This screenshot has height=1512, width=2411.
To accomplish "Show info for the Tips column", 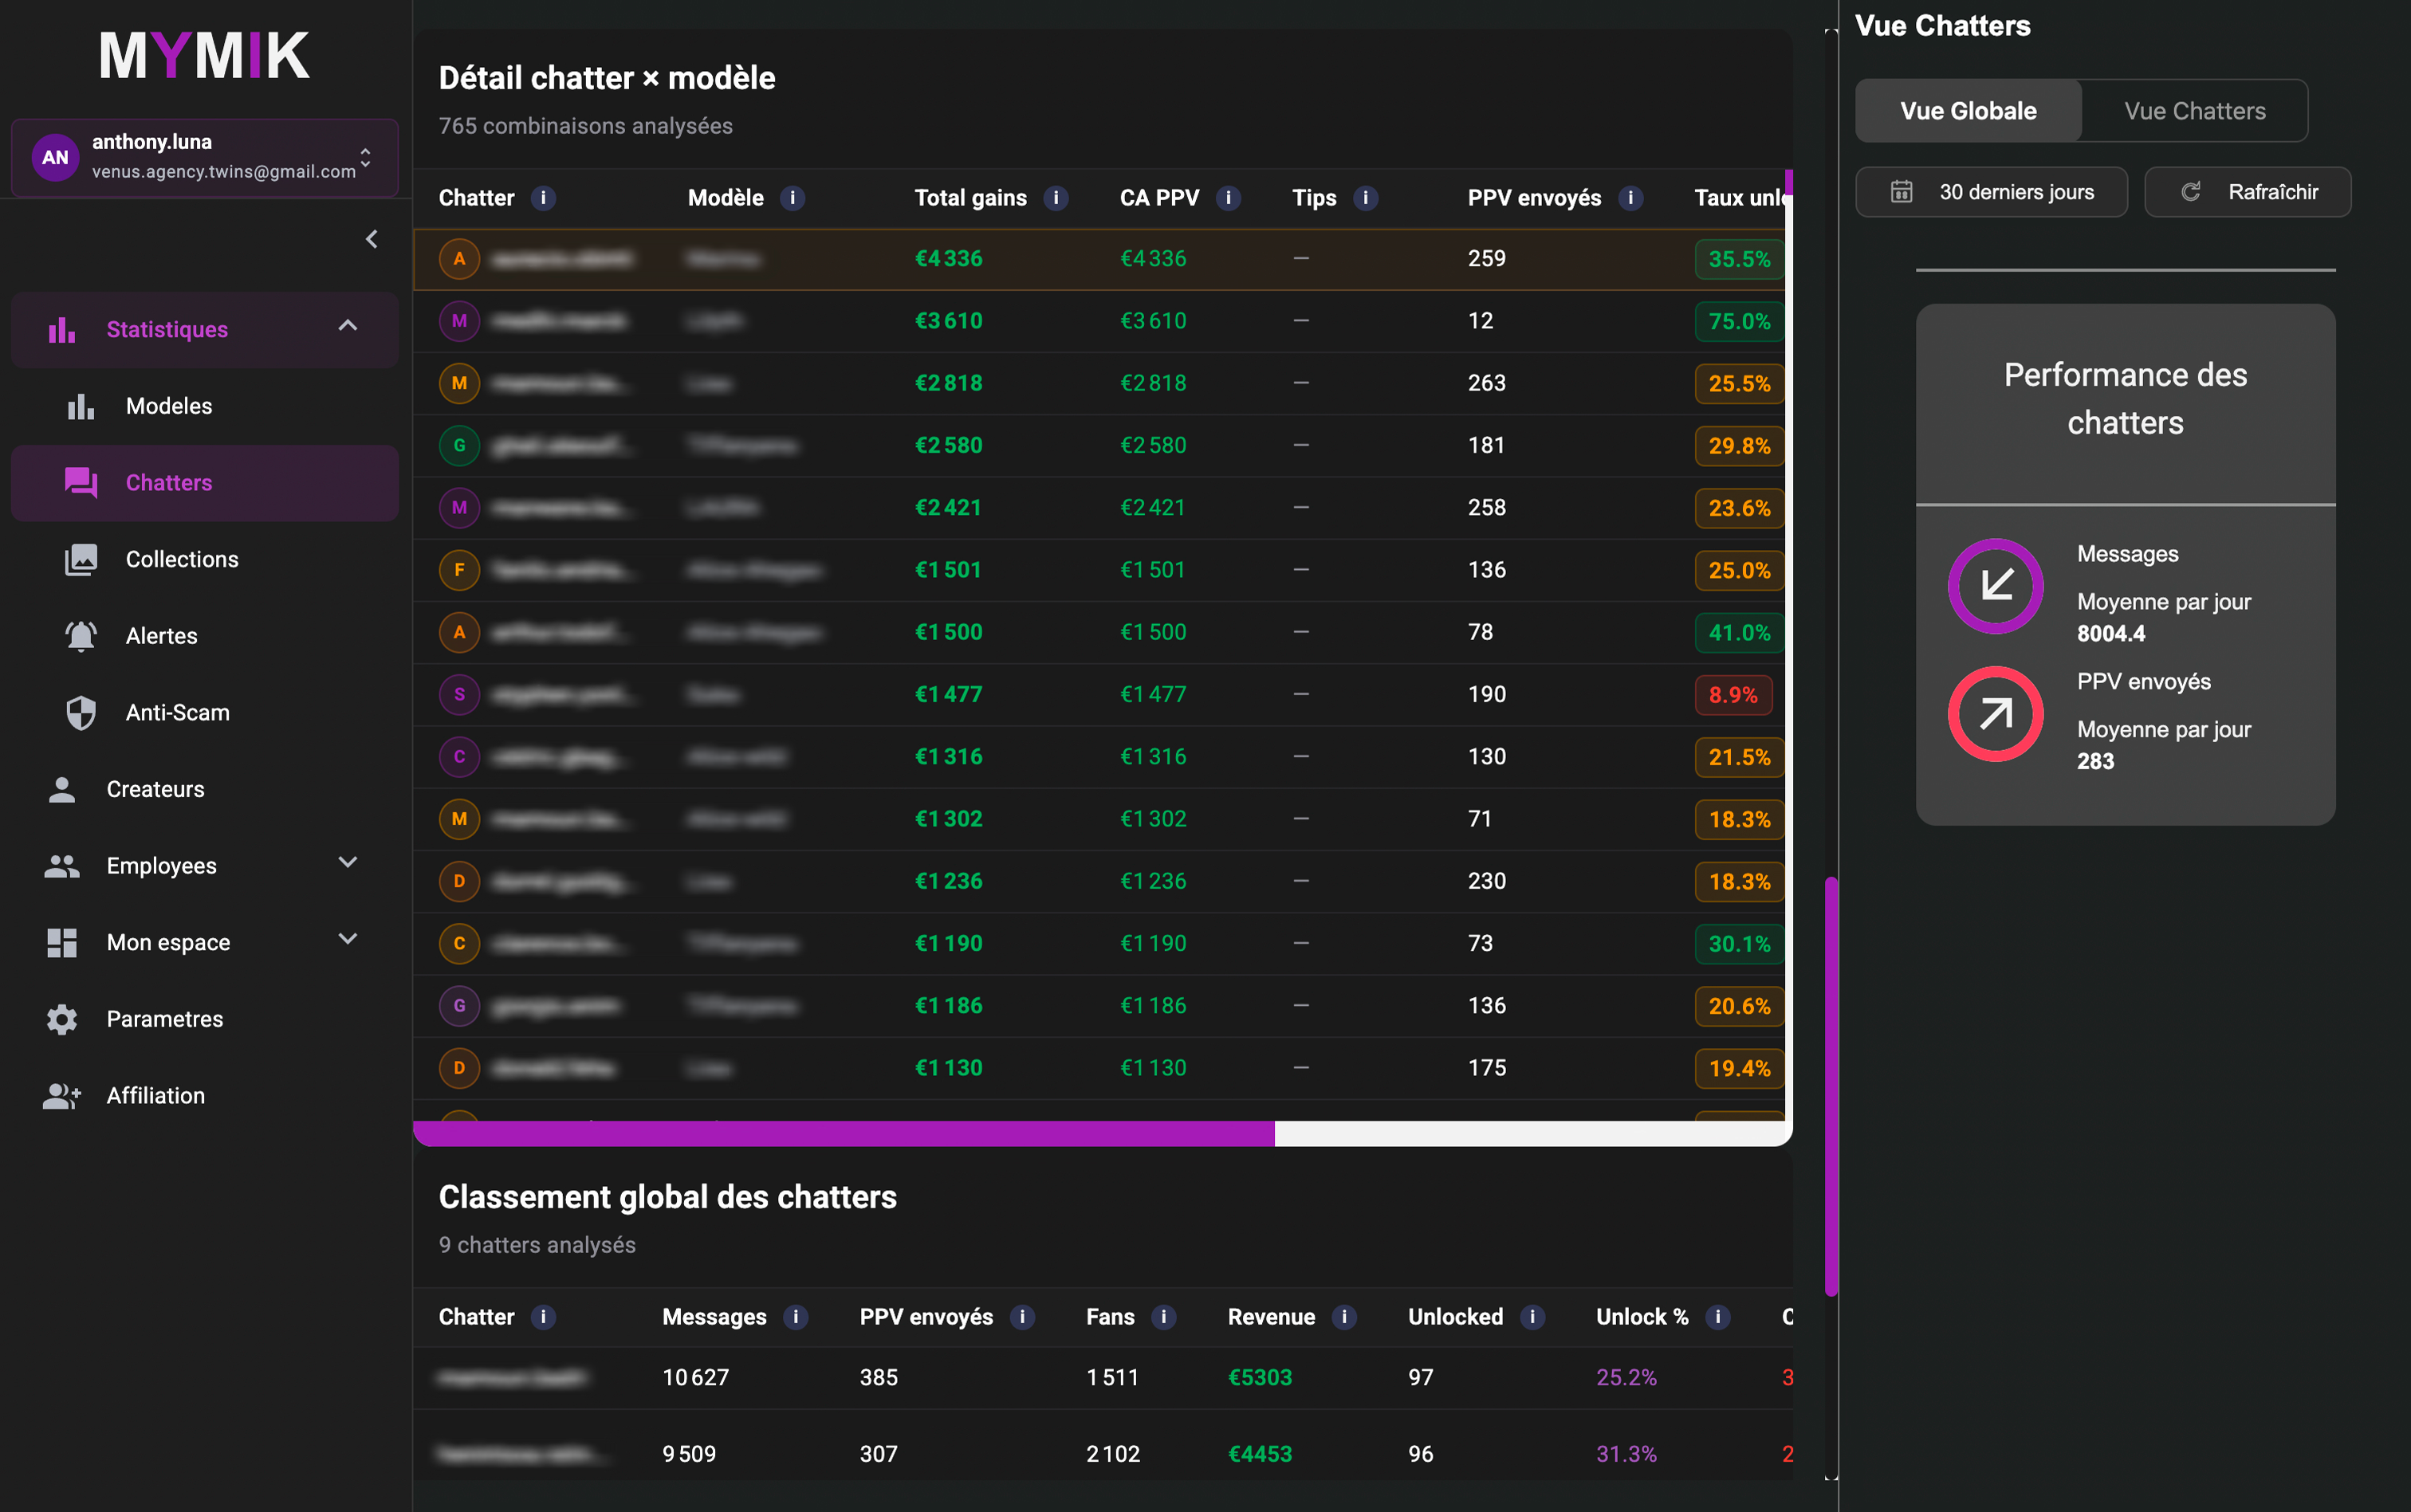I will [1365, 198].
